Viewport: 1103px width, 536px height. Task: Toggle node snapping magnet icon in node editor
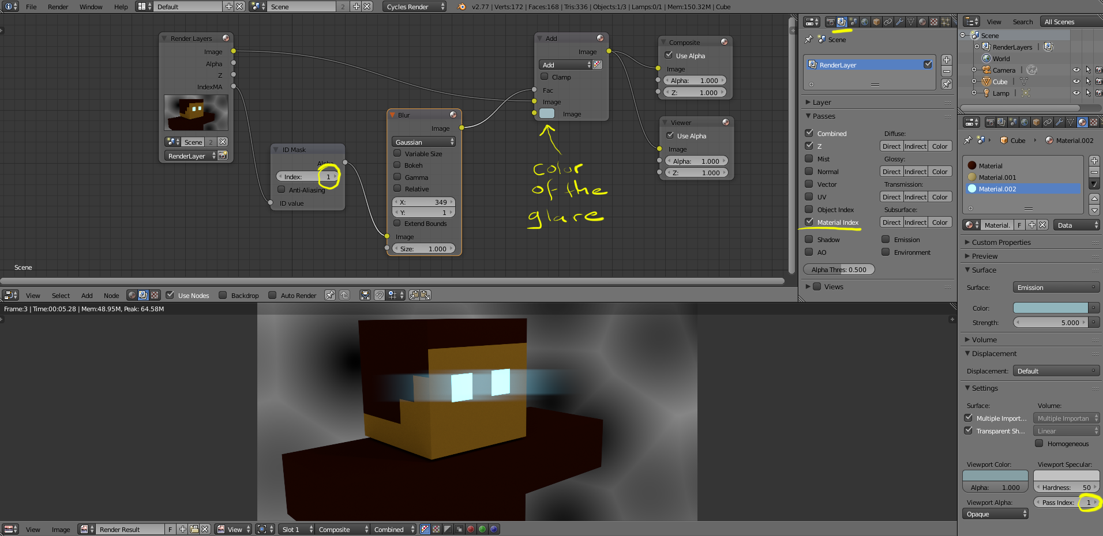pyautogui.click(x=379, y=295)
